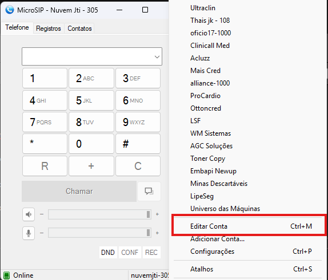Click the + key on keypad

pyautogui.click(x=91, y=166)
